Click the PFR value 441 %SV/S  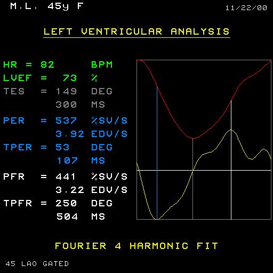(x=92, y=176)
